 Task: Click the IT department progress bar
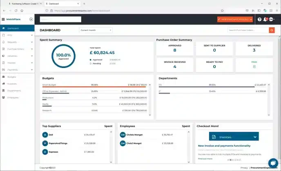pyautogui.click(x=212, y=93)
